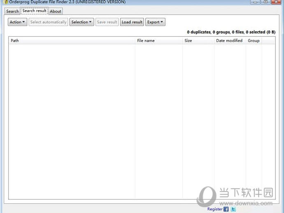
Task: Click the application icon in title bar
Action: tap(6, 2)
